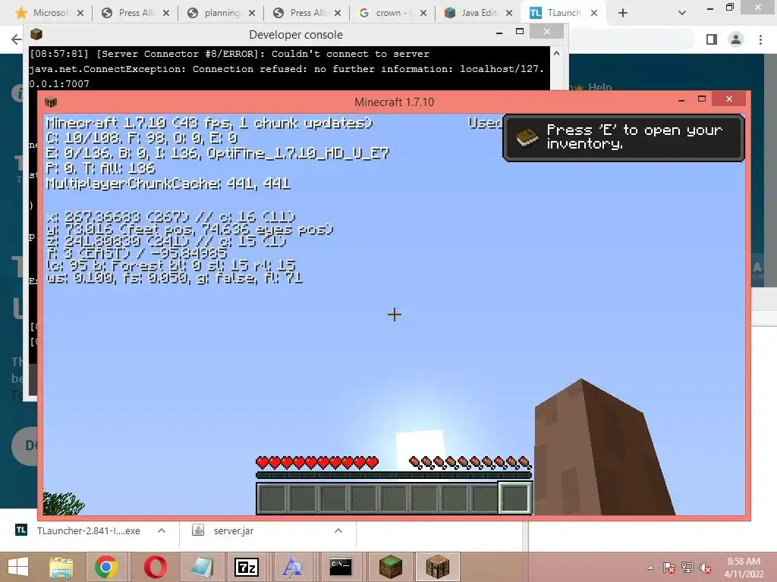Click the muted volume tray icon
The height and width of the screenshot is (582, 777).
[x=706, y=568]
